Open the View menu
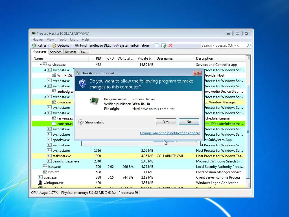289x217 pixels. pyautogui.click(x=50, y=40)
